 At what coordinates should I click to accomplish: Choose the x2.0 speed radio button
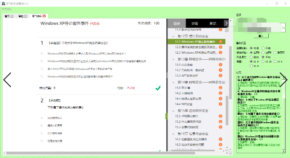(x=251, y=66)
